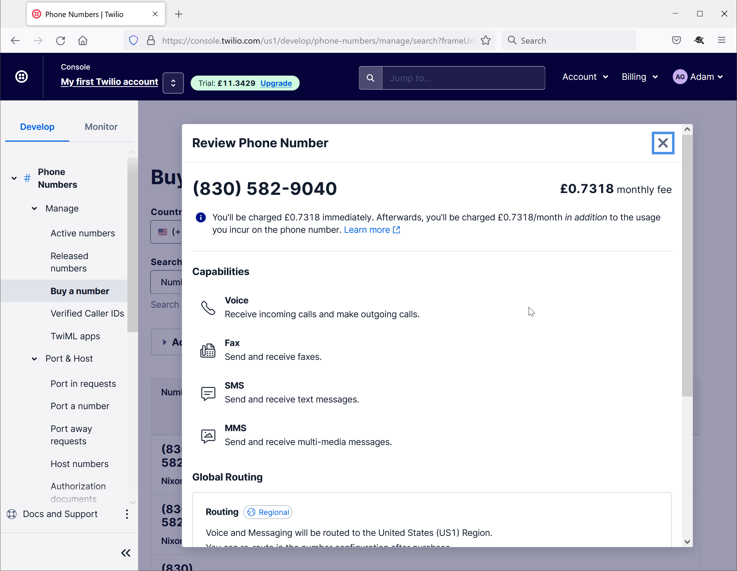Screen dimensions: 737x571
Task: Click the info icon beside charge notice
Action: (x=201, y=217)
